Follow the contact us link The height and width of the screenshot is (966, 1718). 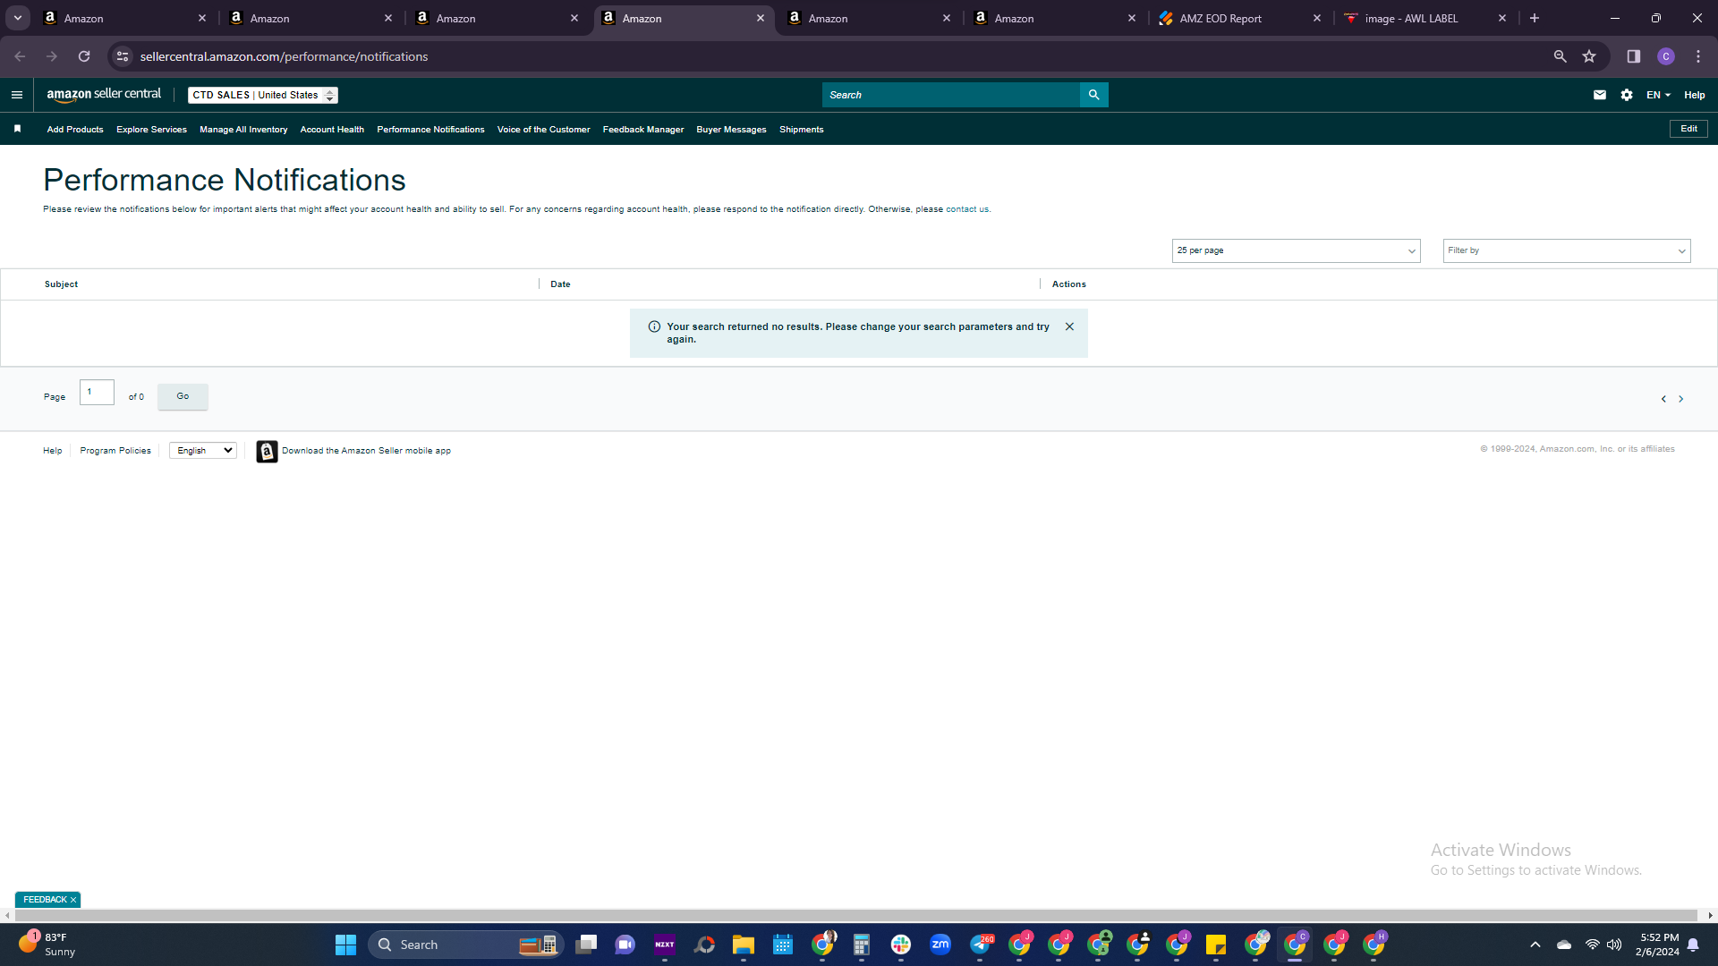tap(967, 209)
